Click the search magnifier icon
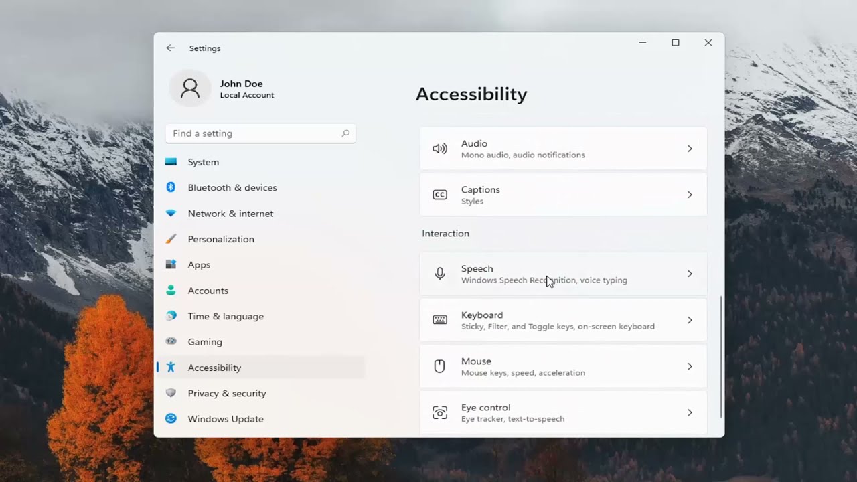857x482 pixels. (x=345, y=133)
